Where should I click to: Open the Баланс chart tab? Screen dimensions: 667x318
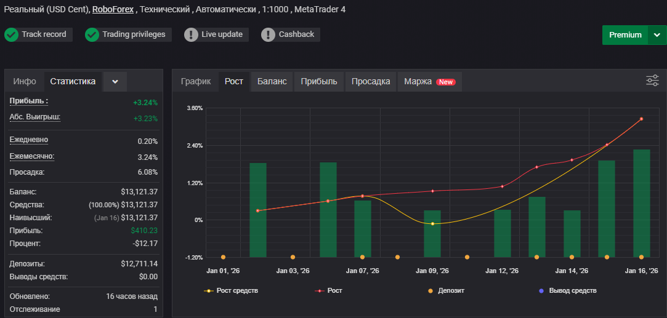pyautogui.click(x=272, y=82)
